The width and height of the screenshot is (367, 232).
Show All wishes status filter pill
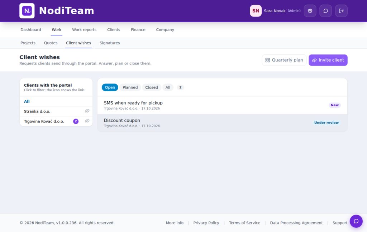[168, 87]
